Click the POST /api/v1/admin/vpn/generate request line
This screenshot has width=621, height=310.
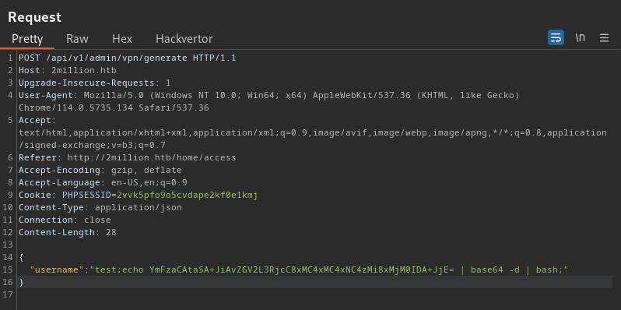tap(128, 58)
